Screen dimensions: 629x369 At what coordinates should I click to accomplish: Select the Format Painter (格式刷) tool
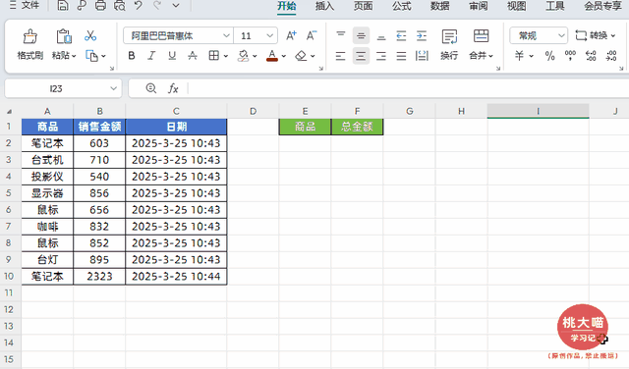coord(30,44)
